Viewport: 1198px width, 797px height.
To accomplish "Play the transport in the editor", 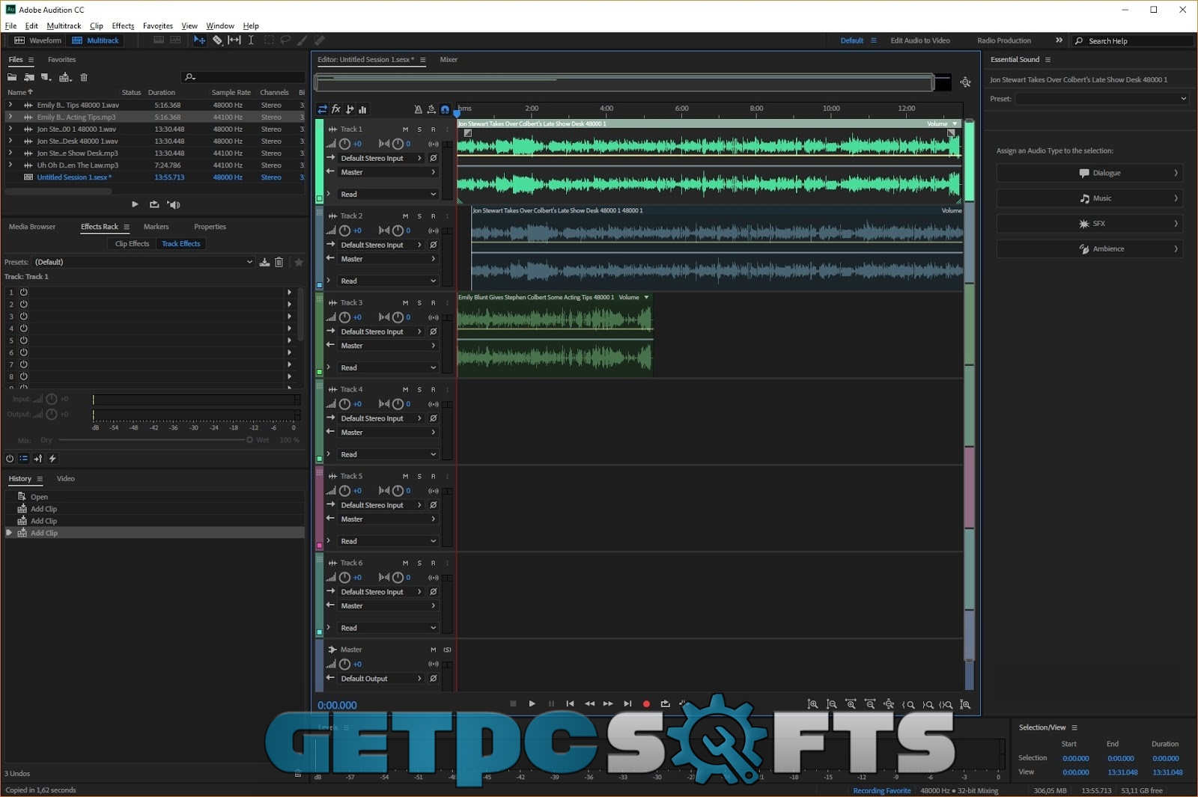I will pos(532,703).
